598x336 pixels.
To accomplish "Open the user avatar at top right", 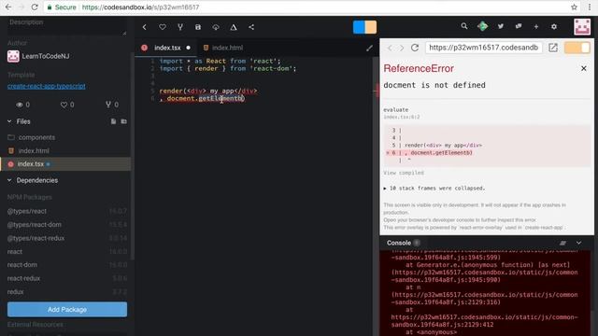I will [x=582, y=27].
